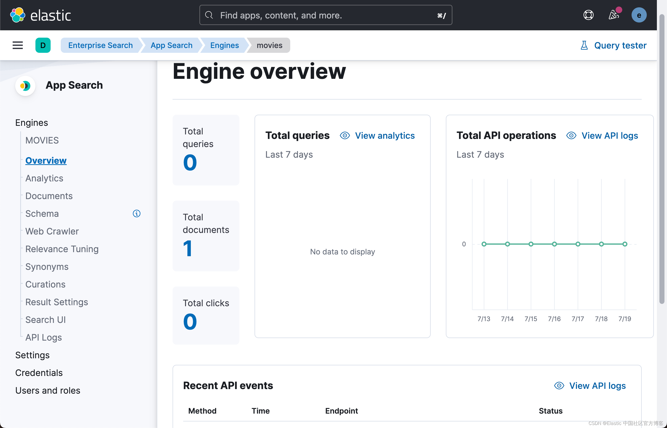
Task: Click View API logs in Recent API events
Action: (x=597, y=386)
